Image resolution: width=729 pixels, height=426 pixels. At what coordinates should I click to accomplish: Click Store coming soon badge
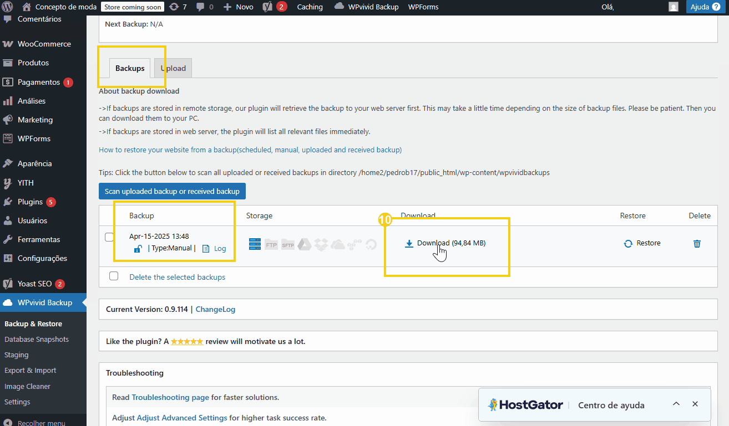point(133,7)
